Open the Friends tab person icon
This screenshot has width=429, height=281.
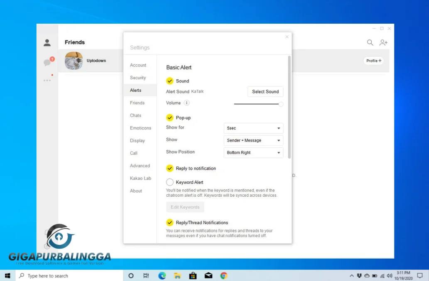[x=47, y=42]
